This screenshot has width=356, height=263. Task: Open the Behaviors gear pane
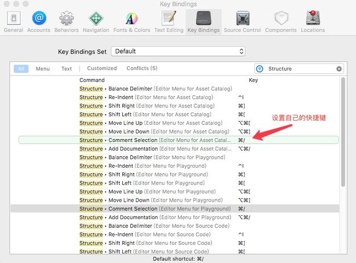(66, 22)
